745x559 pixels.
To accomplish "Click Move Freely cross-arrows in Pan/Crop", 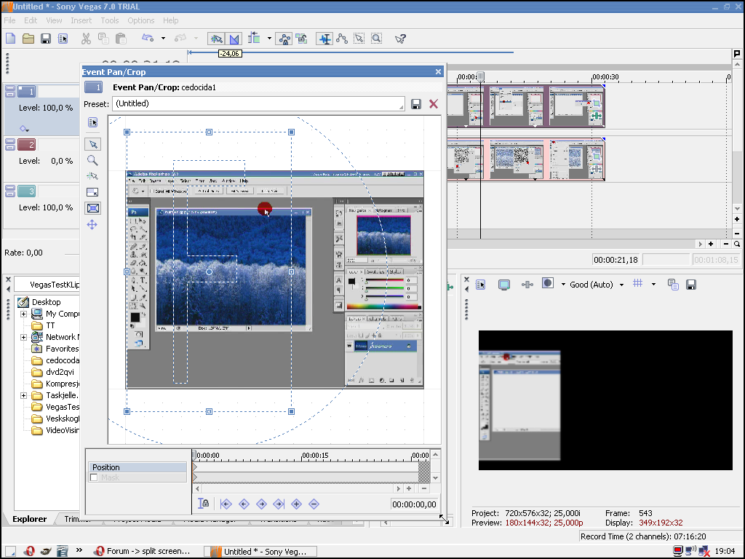I will [x=92, y=225].
